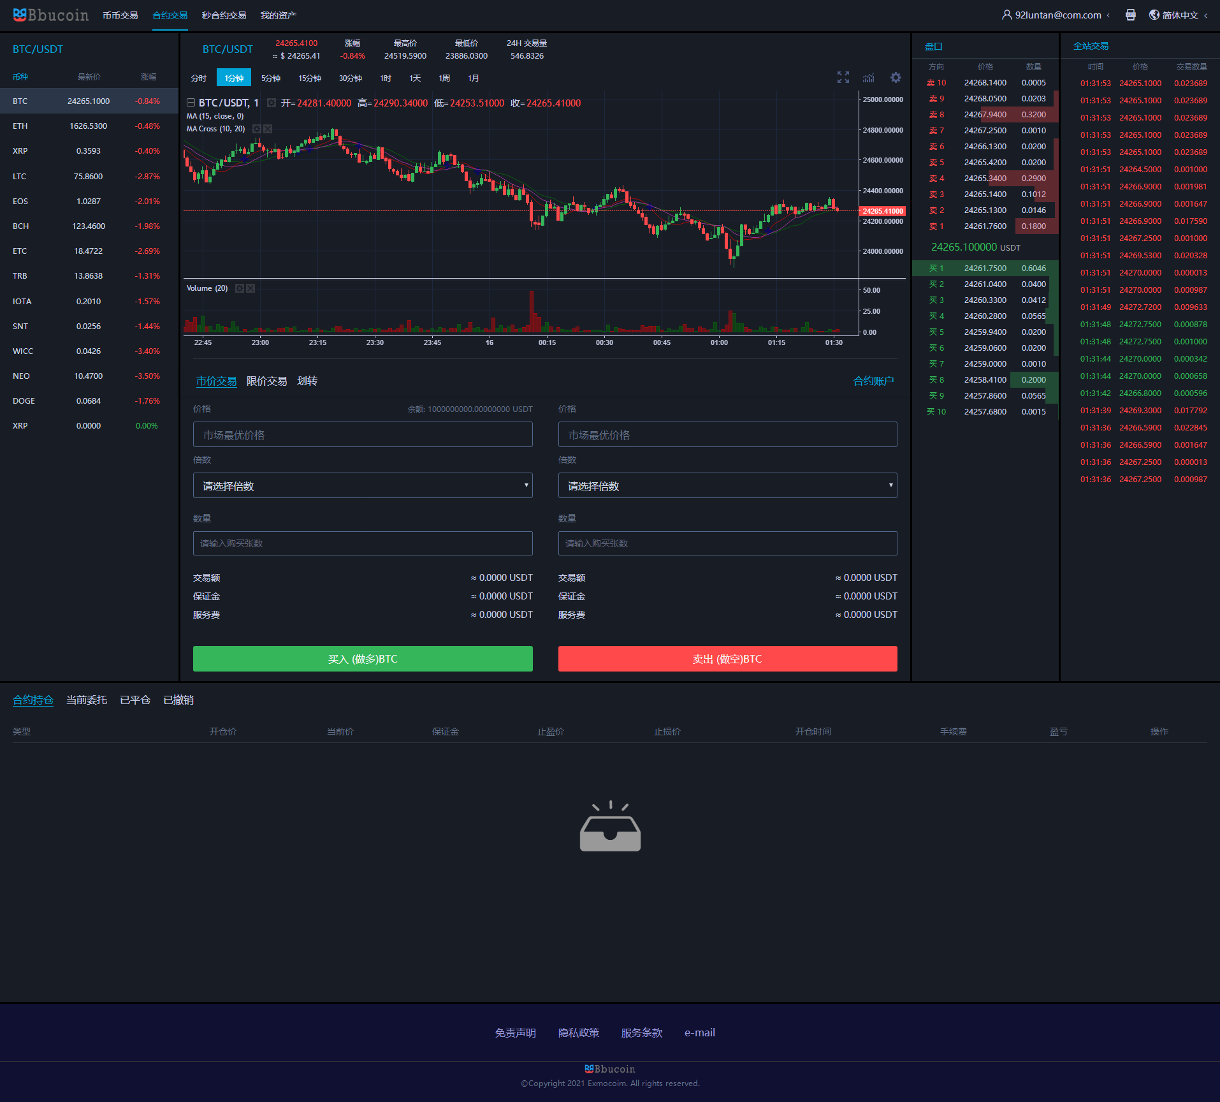Select the 30分钟 interval
Image resolution: width=1220 pixels, height=1102 pixels.
(351, 78)
